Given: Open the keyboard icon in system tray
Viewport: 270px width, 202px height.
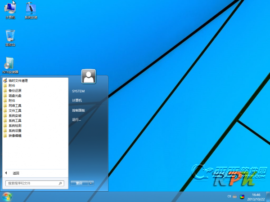Looking at the screenshot, I should pos(234,196).
